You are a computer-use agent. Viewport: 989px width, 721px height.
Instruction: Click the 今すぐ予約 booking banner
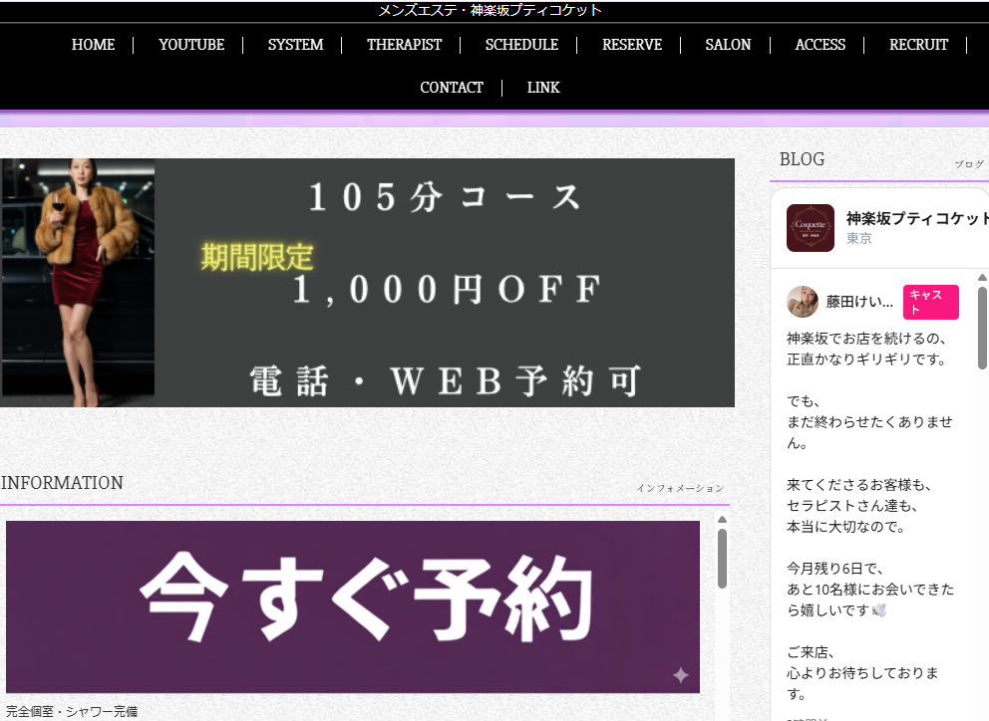coord(353,606)
